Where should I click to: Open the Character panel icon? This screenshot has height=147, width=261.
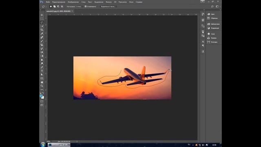coord(203,42)
